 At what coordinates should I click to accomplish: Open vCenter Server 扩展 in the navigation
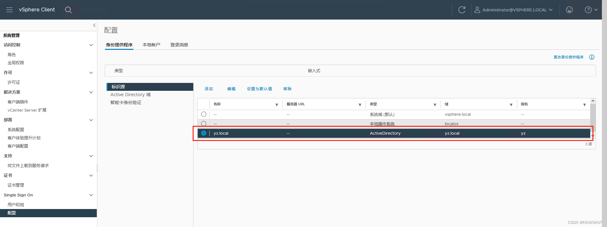tap(27, 110)
